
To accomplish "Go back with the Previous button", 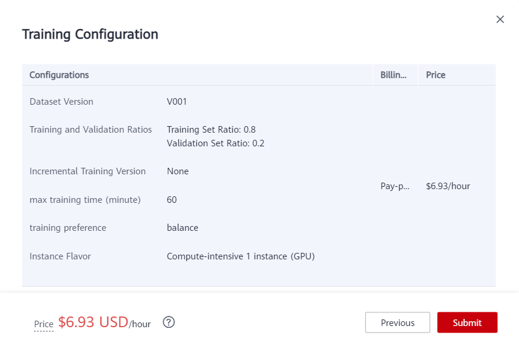I will [397, 322].
